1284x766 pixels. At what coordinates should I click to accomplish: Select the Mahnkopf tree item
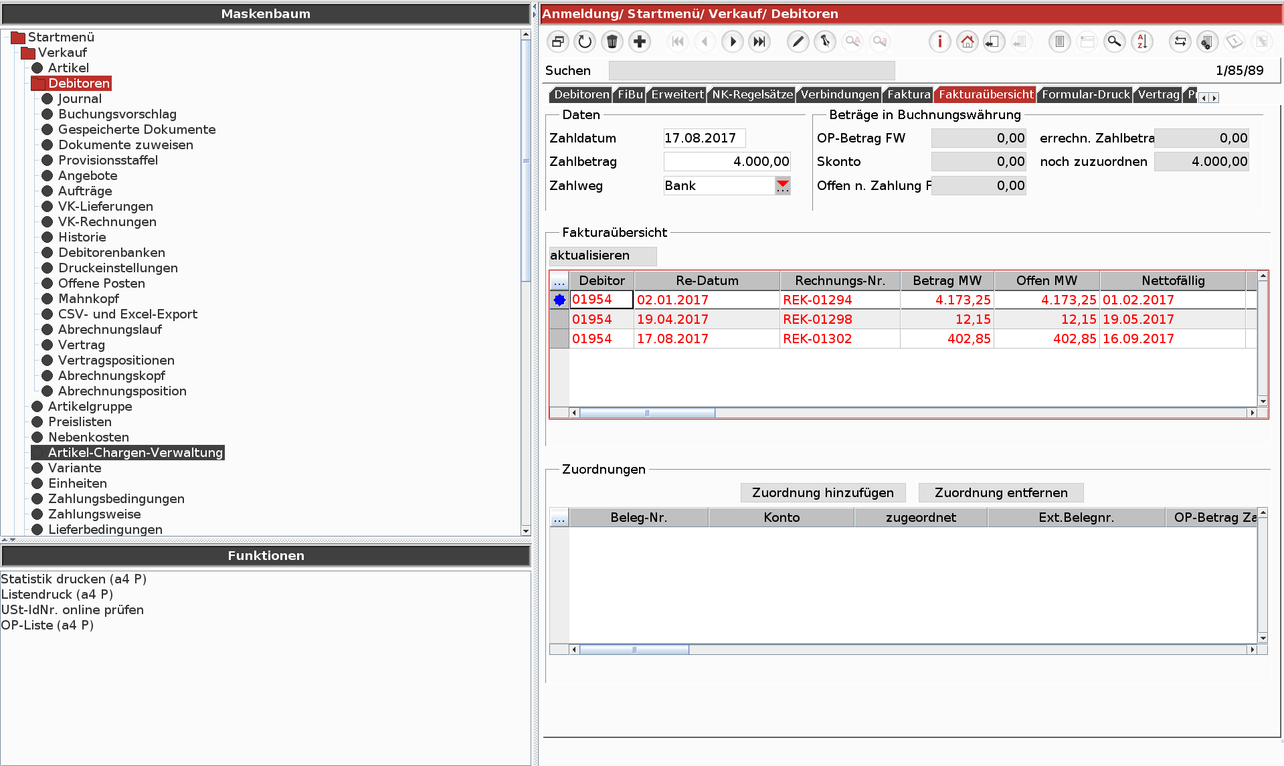(88, 299)
